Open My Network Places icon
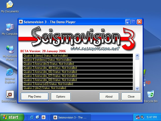The width and height of the screenshot is (161, 121). click(x=10, y=50)
